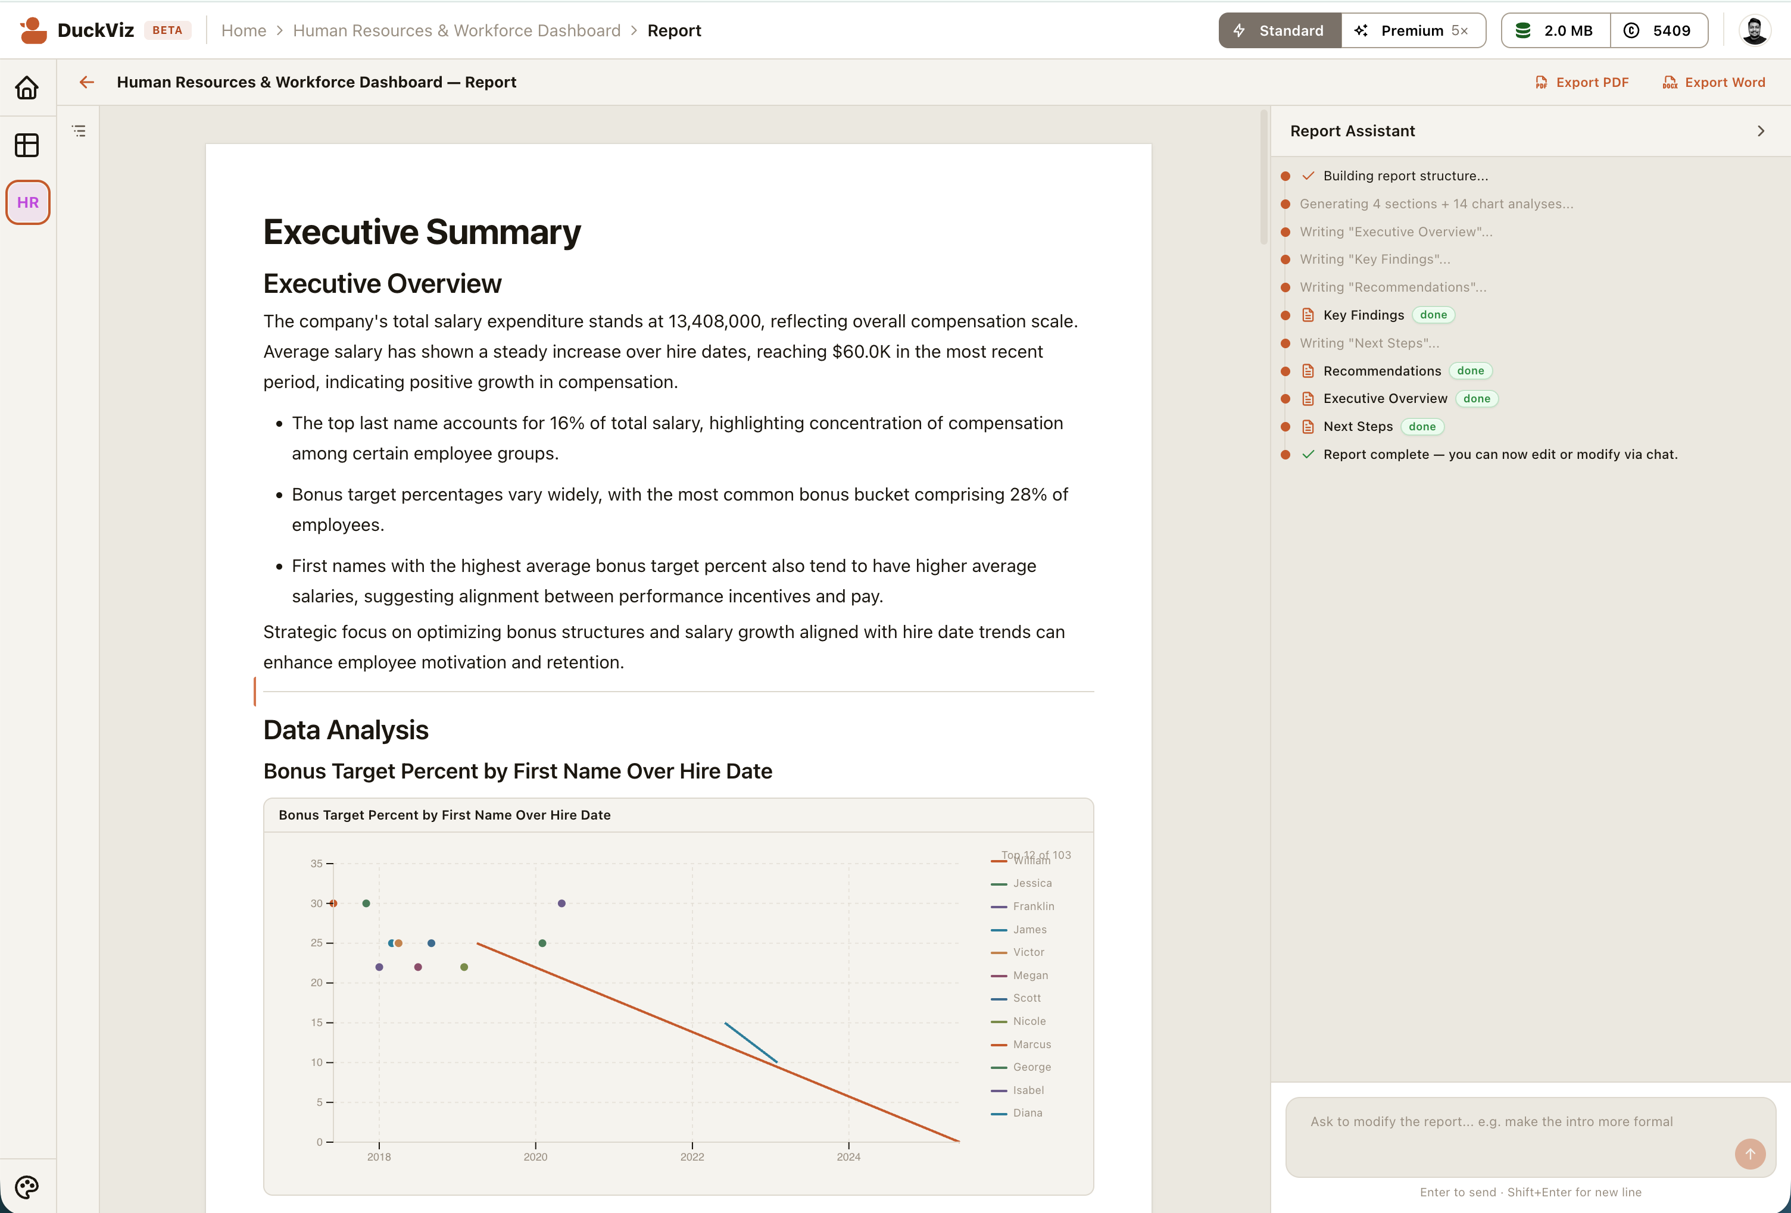
Task: Click the Executive Overview subheading in the report
Action: 382,283
